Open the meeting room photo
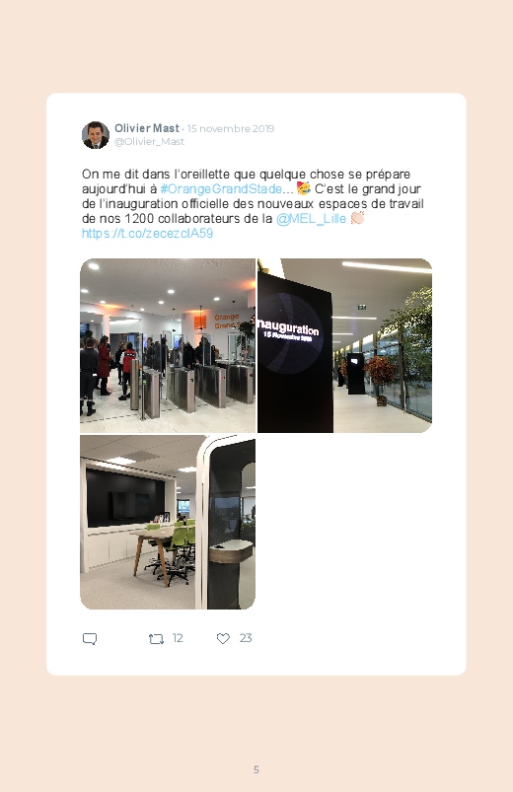 tap(168, 523)
